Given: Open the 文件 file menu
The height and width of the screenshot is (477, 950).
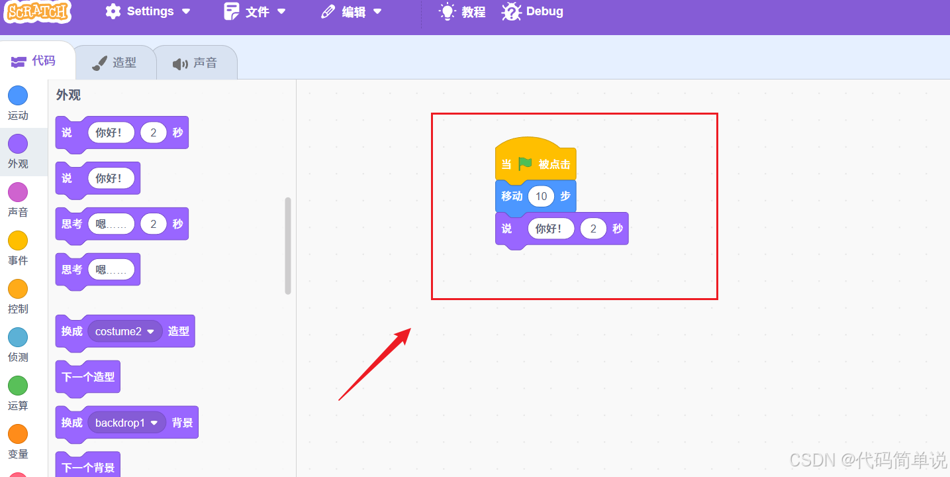Looking at the screenshot, I should tap(255, 11).
